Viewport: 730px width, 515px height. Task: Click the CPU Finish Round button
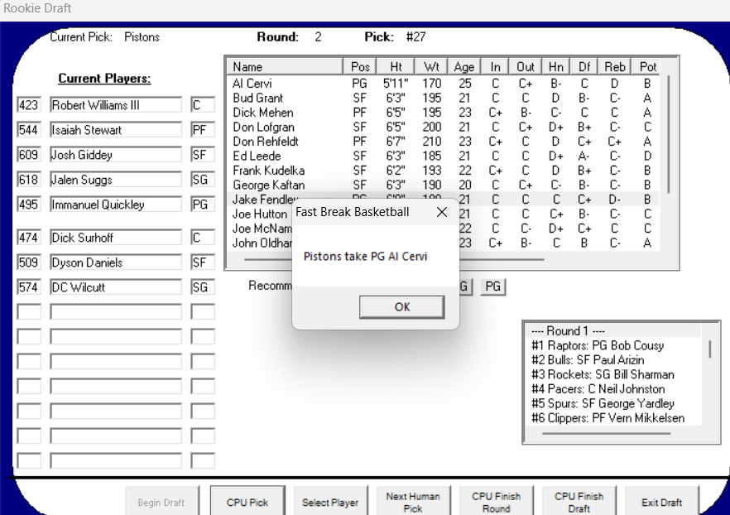(496, 503)
